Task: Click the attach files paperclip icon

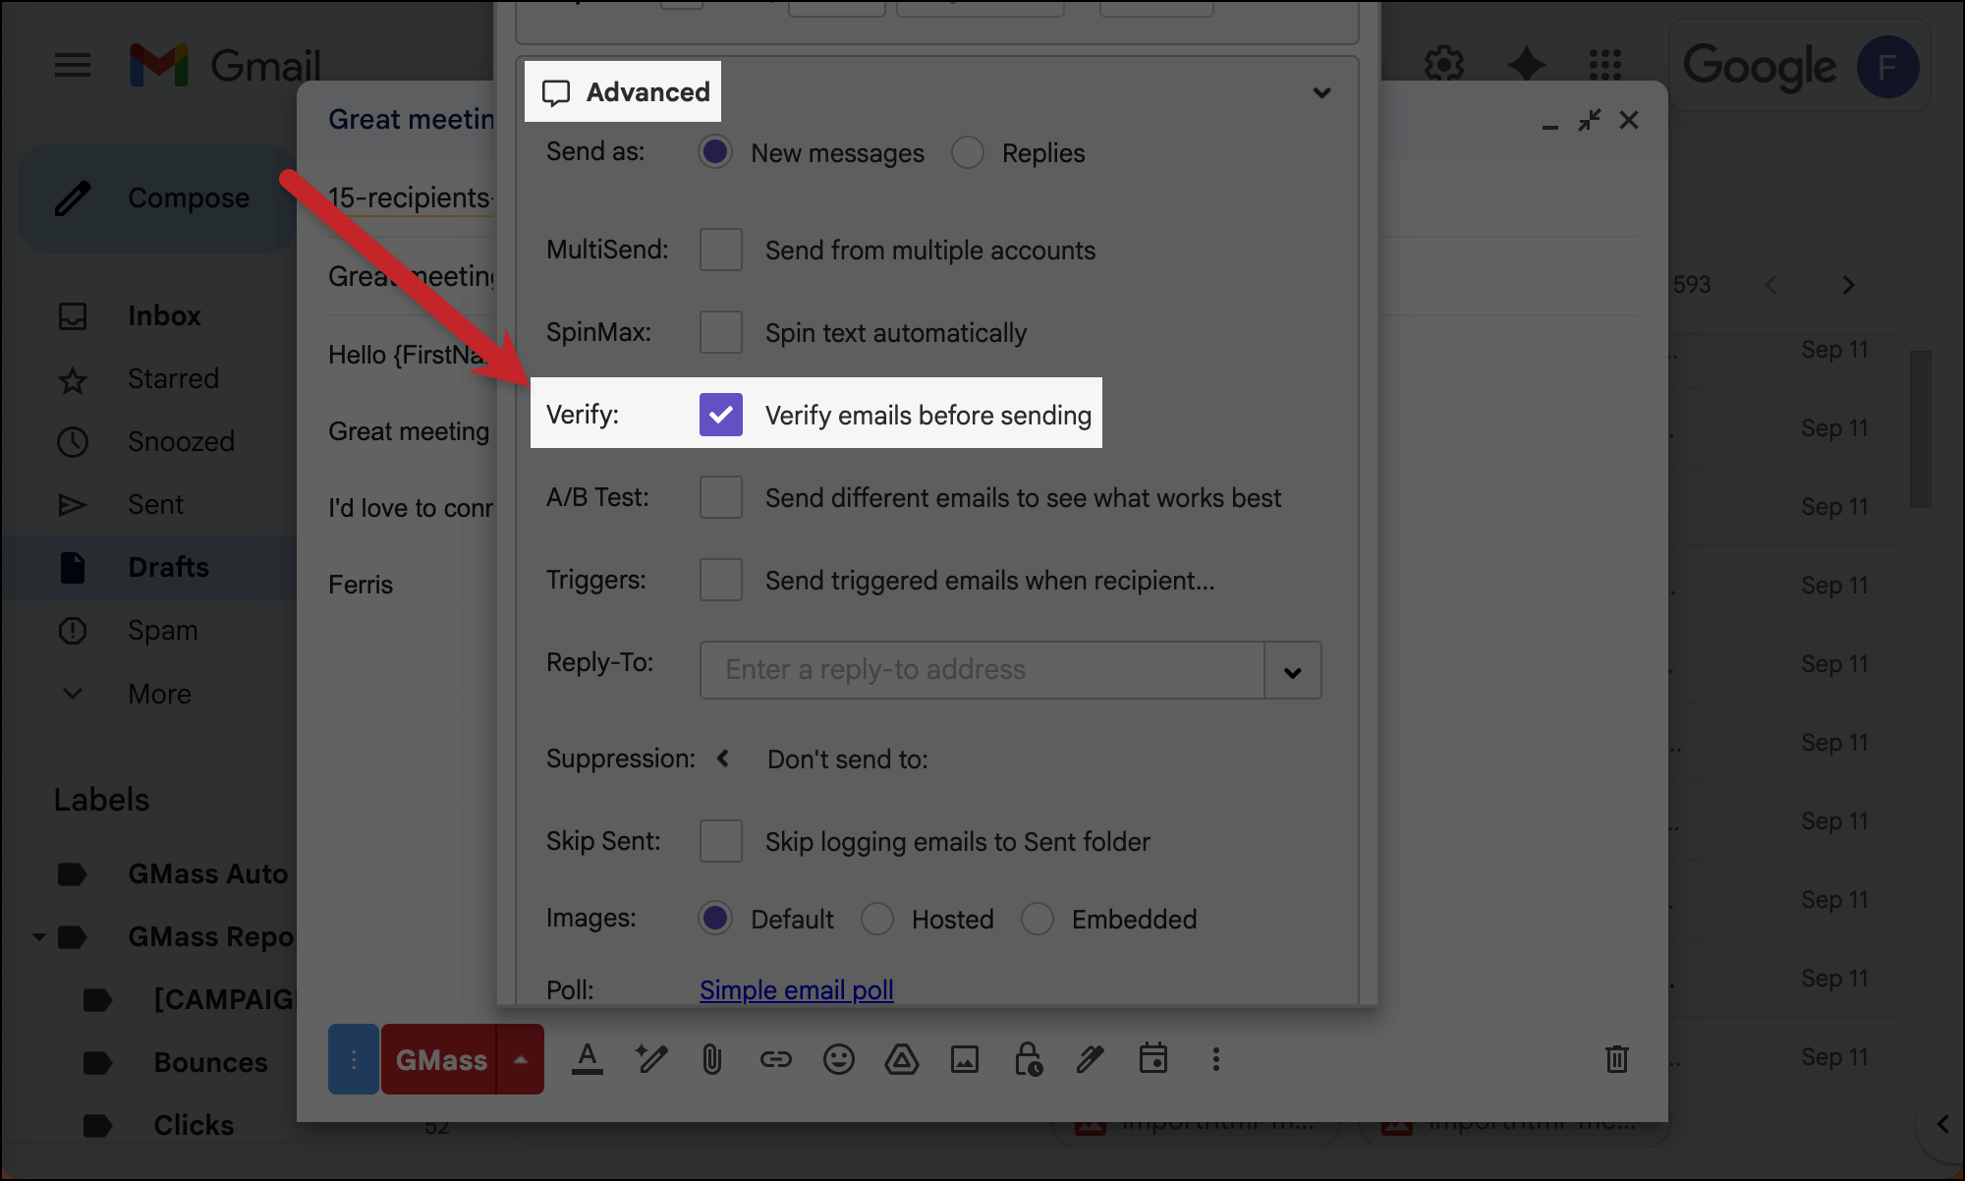Action: coord(712,1059)
